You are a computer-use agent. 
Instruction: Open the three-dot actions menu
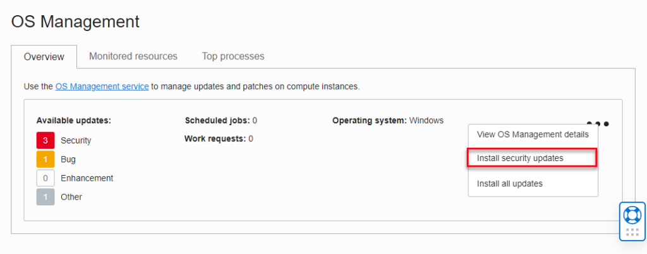[x=598, y=123]
